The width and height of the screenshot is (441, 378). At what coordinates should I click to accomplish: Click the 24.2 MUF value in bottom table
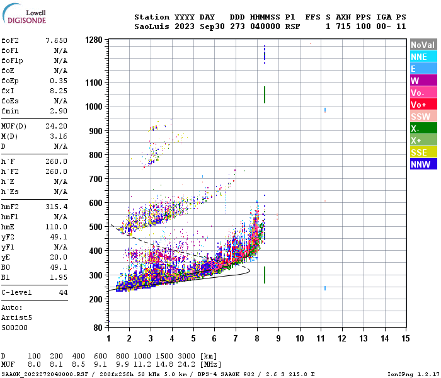point(186,364)
